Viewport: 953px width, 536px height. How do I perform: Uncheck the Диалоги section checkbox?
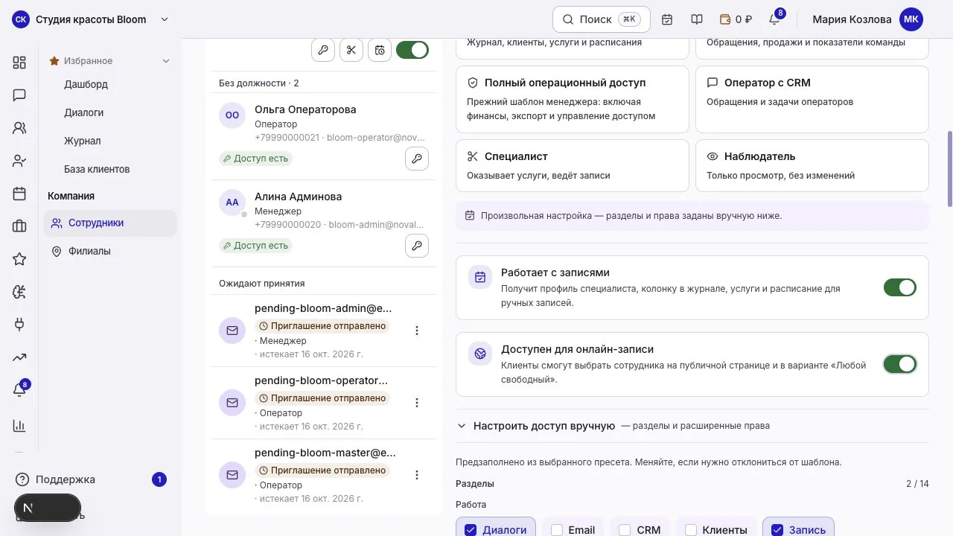tap(471, 530)
